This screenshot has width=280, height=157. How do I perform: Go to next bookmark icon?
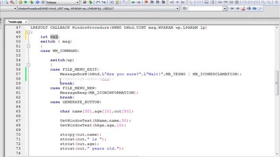click(x=157, y=2)
